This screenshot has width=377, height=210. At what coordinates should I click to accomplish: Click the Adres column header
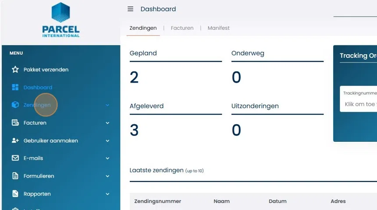tap(338, 201)
